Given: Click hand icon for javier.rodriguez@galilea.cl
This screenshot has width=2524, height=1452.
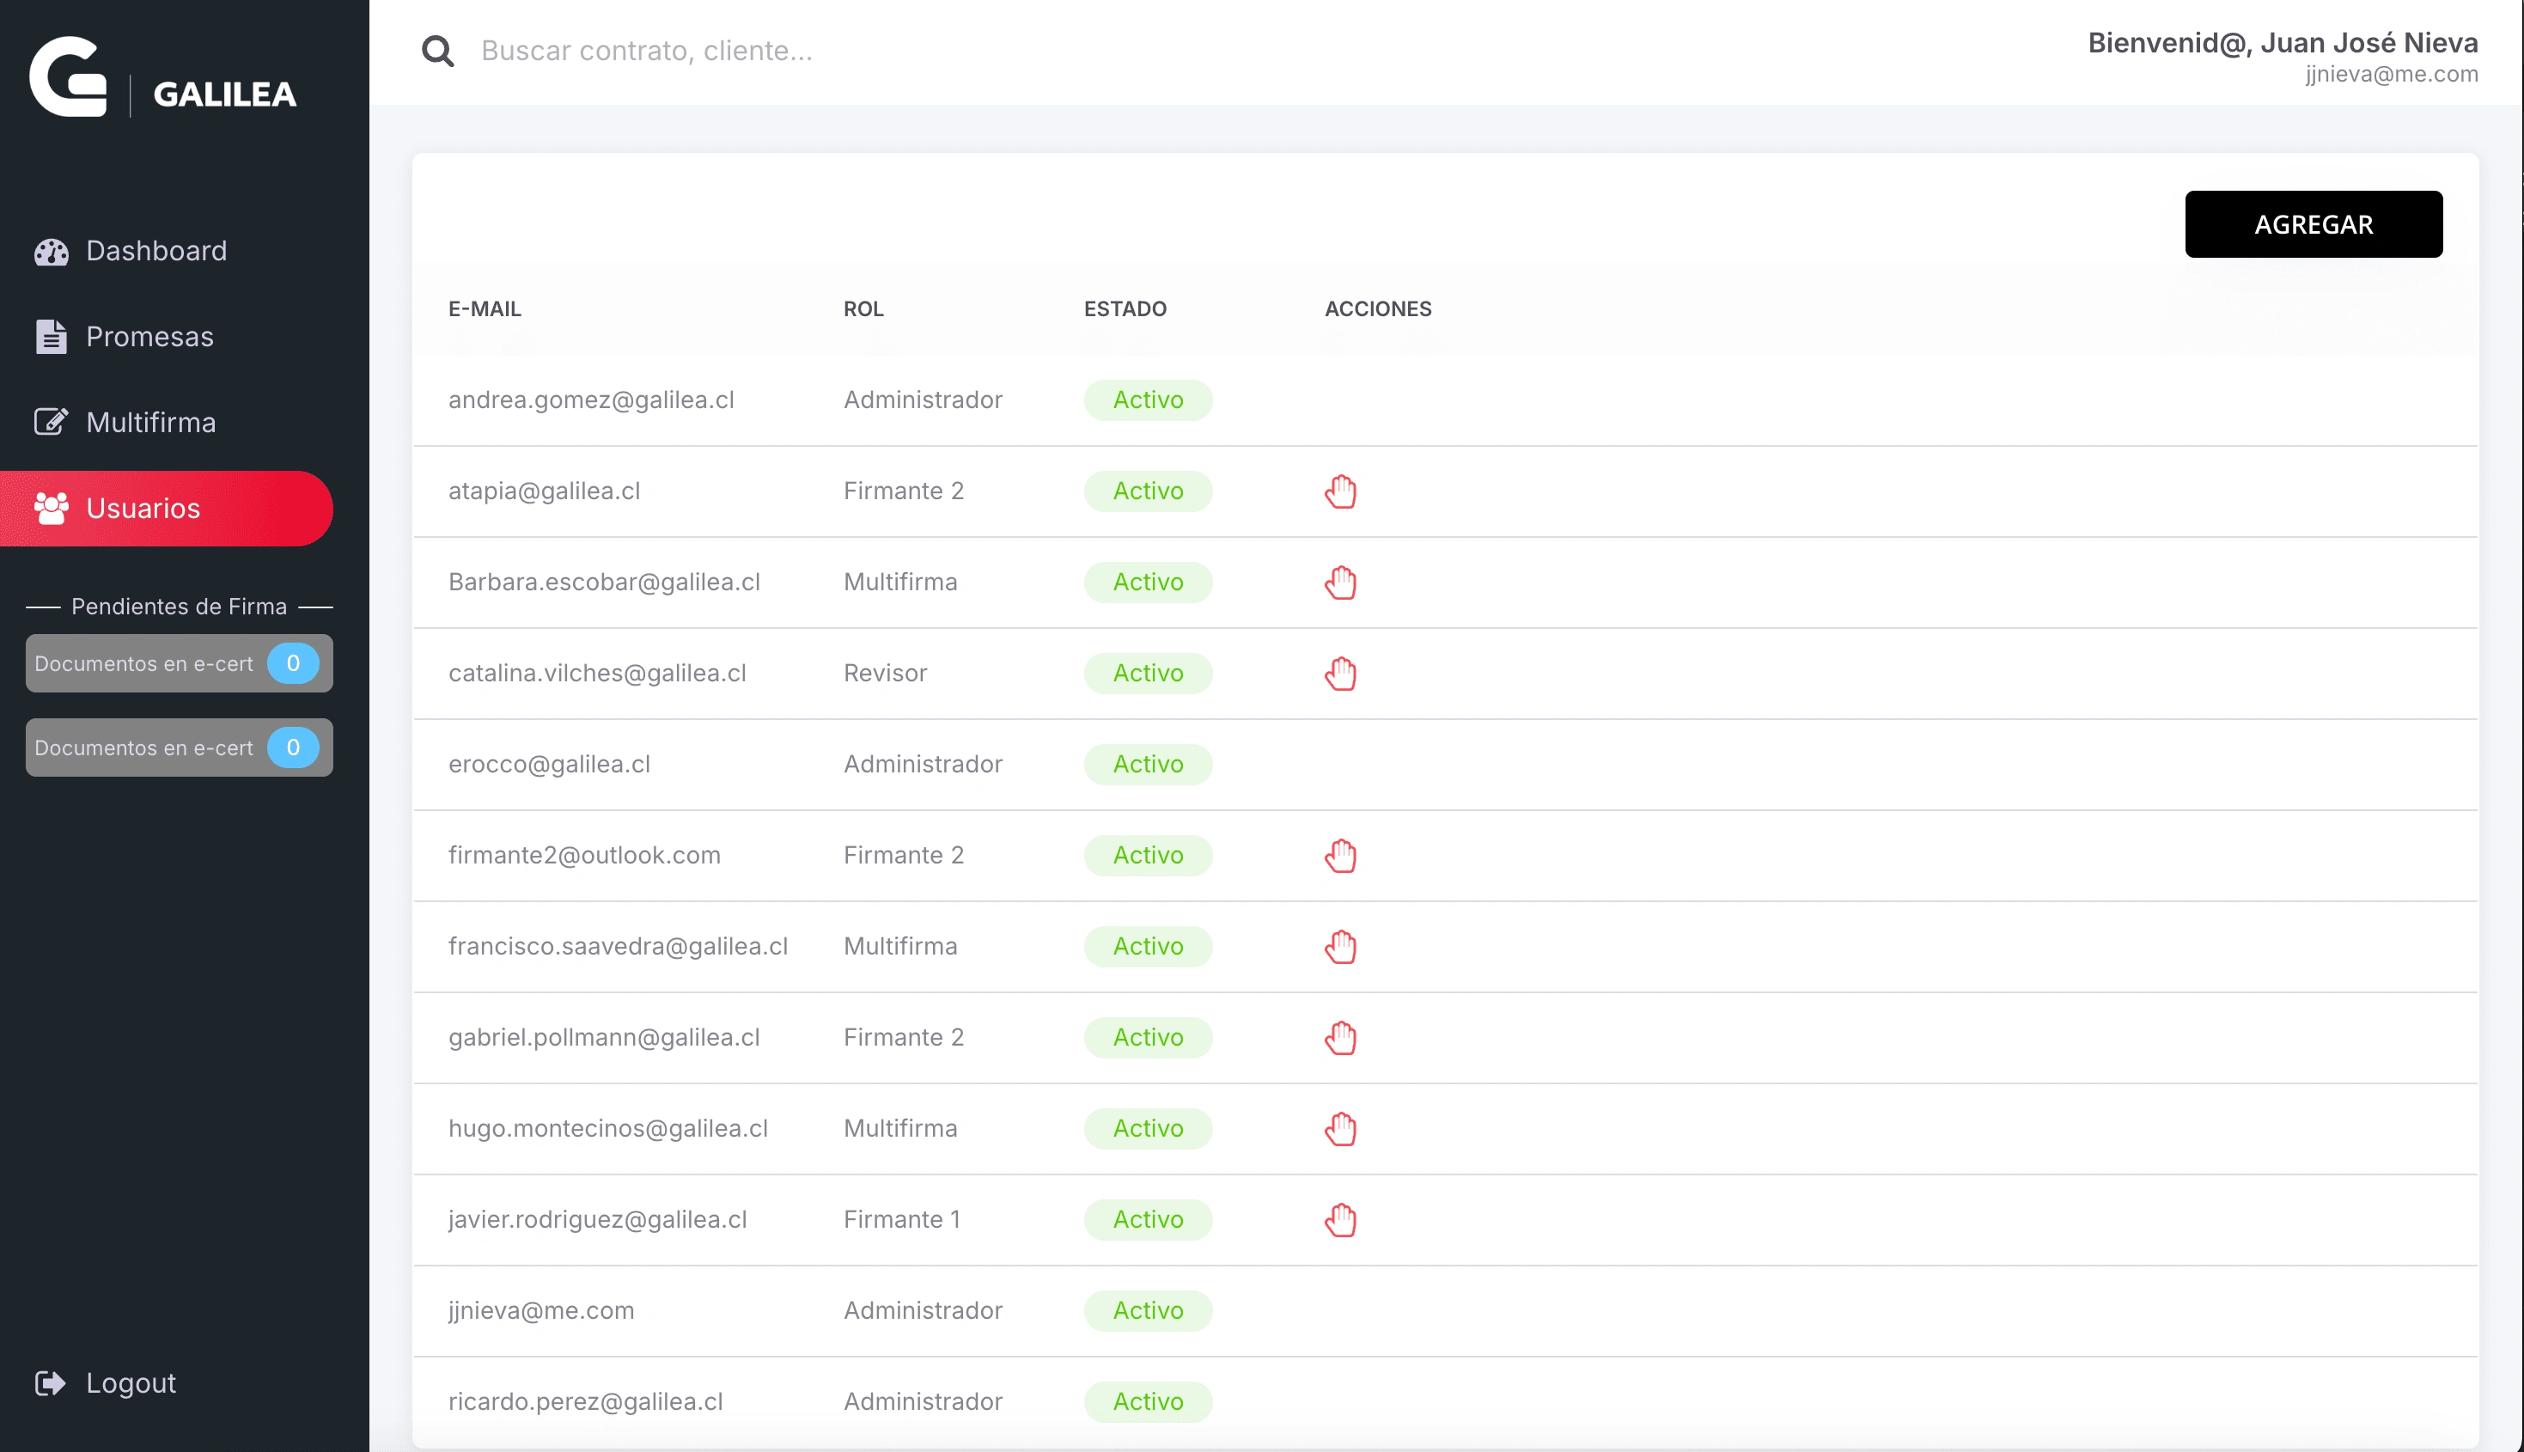Looking at the screenshot, I should click(x=1340, y=1220).
